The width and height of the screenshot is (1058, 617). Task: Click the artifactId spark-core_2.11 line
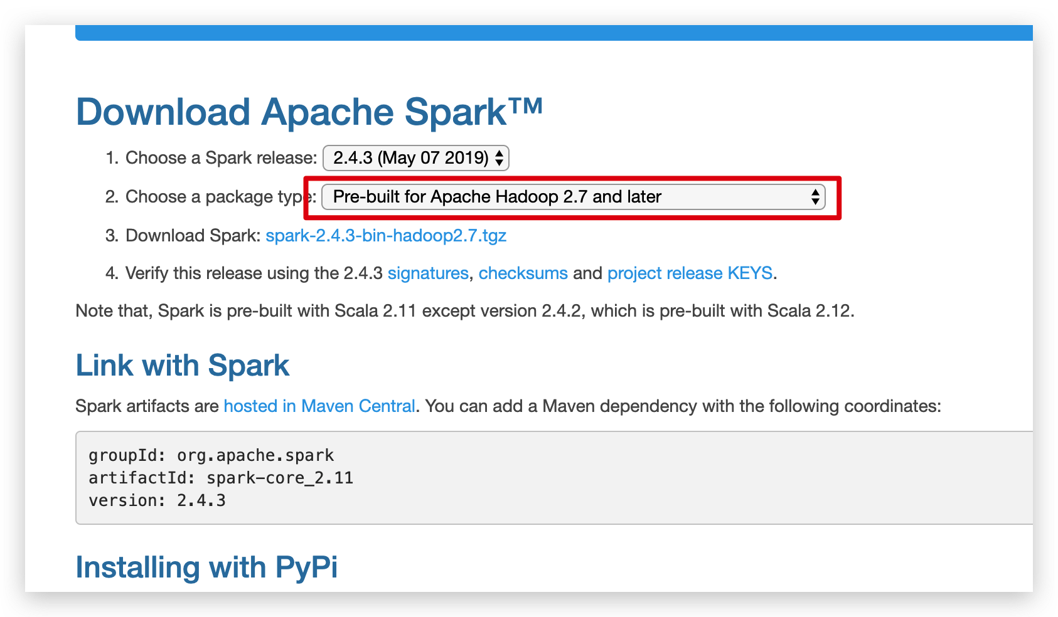click(221, 477)
